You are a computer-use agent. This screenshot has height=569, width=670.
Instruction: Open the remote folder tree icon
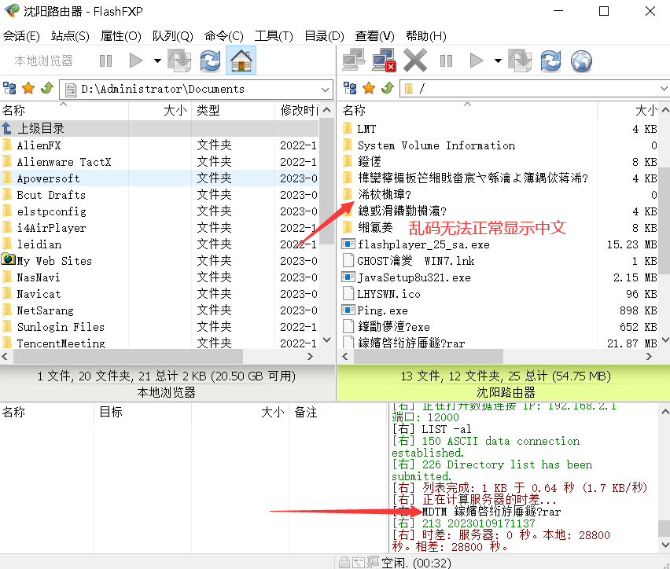(x=350, y=89)
